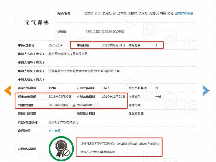Select preliminary announcement issue number 1598
This screenshot has width=216, height=162.
[52, 88]
